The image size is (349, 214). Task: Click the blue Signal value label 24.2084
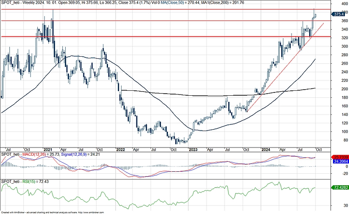340,162
